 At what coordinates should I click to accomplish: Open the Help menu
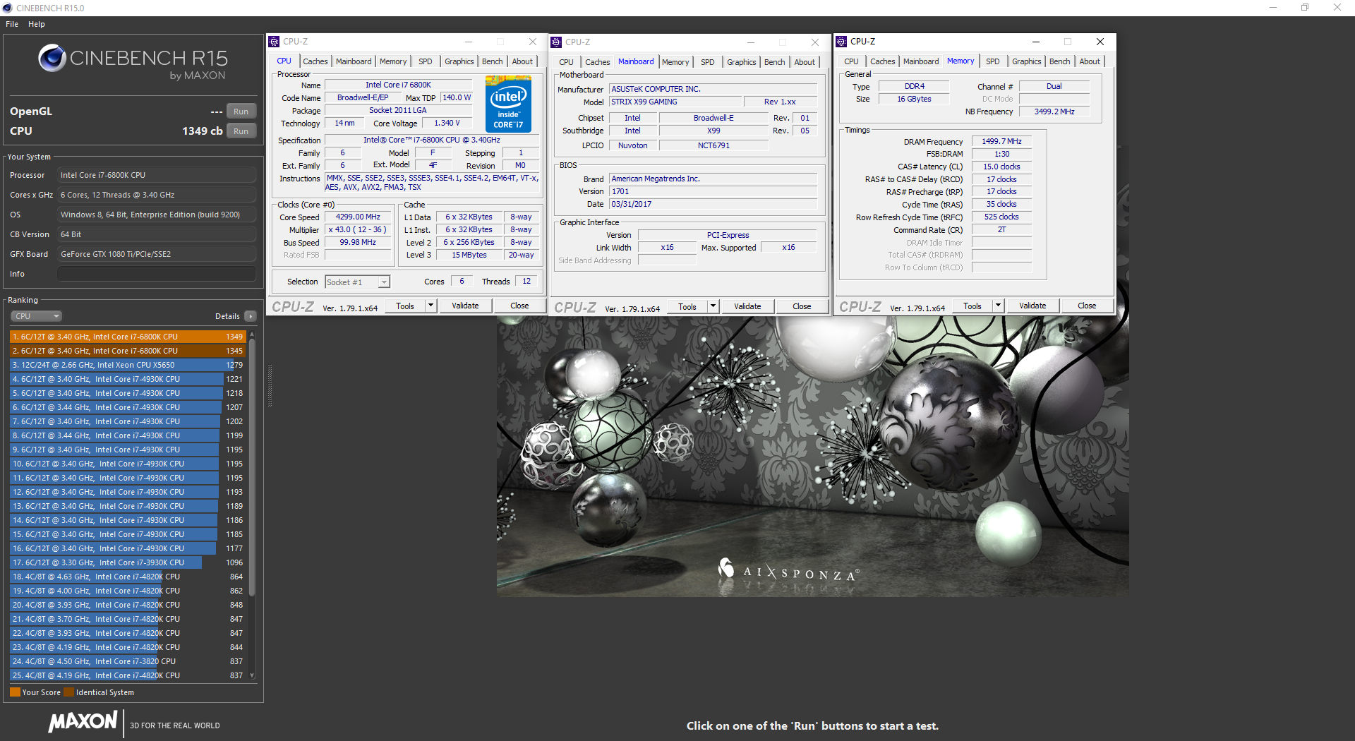click(37, 24)
